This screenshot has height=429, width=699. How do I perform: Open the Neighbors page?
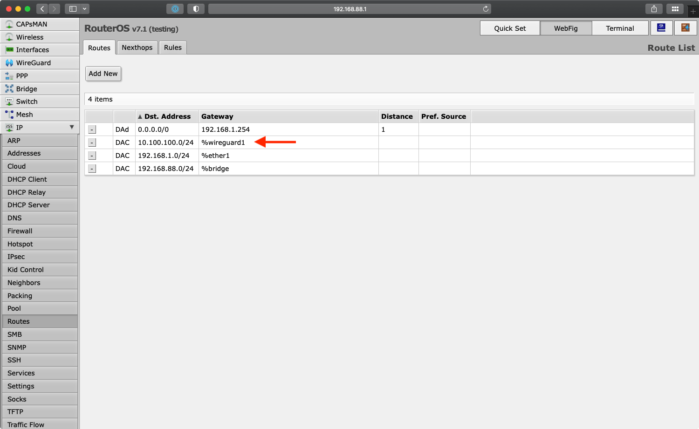pyautogui.click(x=40, y=283)
